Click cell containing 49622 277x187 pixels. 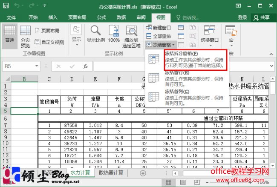point(72,132)
